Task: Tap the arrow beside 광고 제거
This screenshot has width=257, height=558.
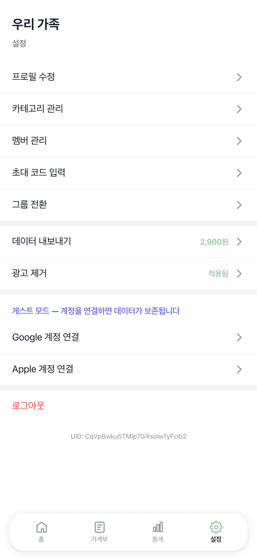Action: pos(239,274)
